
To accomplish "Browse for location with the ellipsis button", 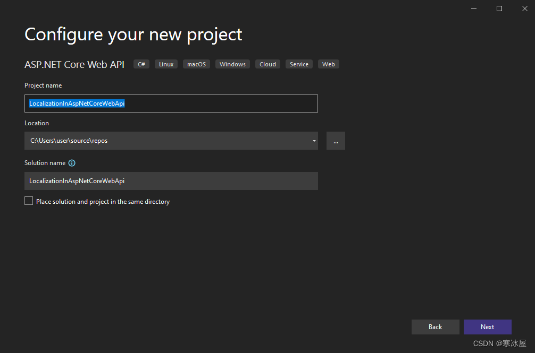I will [x=336, y=141].
